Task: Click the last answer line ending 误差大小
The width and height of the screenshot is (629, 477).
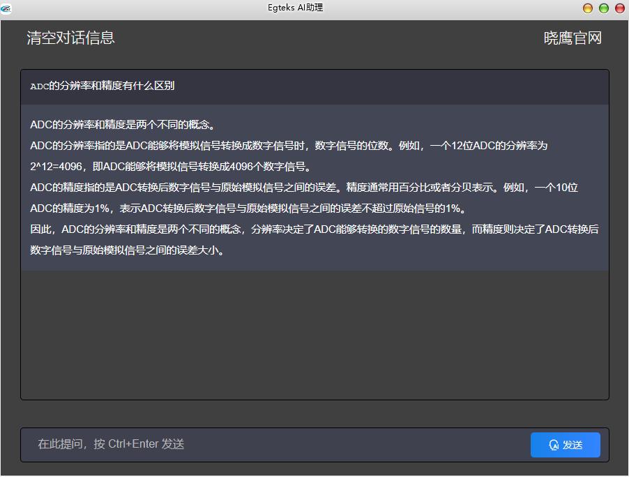Action: pyautogui.click(x=128, y=250)
